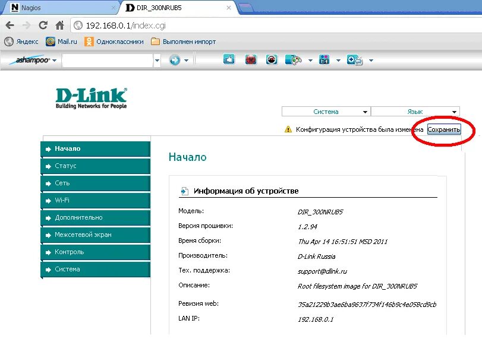Click the red camera lens toolbar icon
The image size is (482, 342).
tap(272, 59)
